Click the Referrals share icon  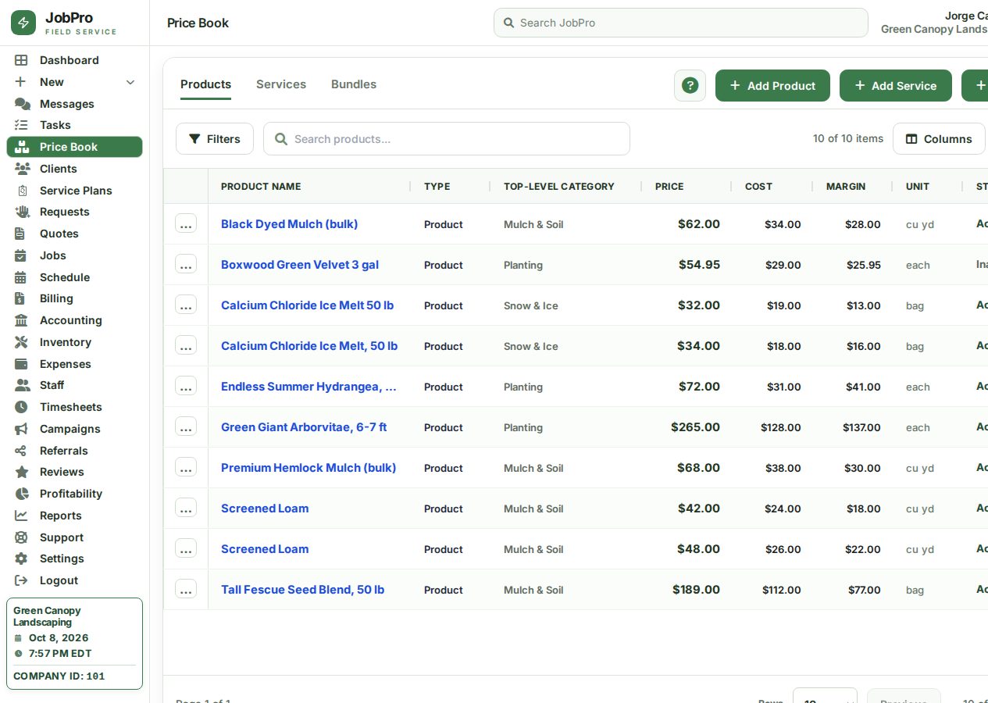(x=21, y=451)
